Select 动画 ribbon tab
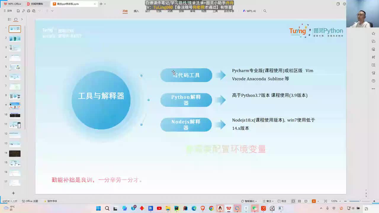The image size is (379, 213). point(170,11)
